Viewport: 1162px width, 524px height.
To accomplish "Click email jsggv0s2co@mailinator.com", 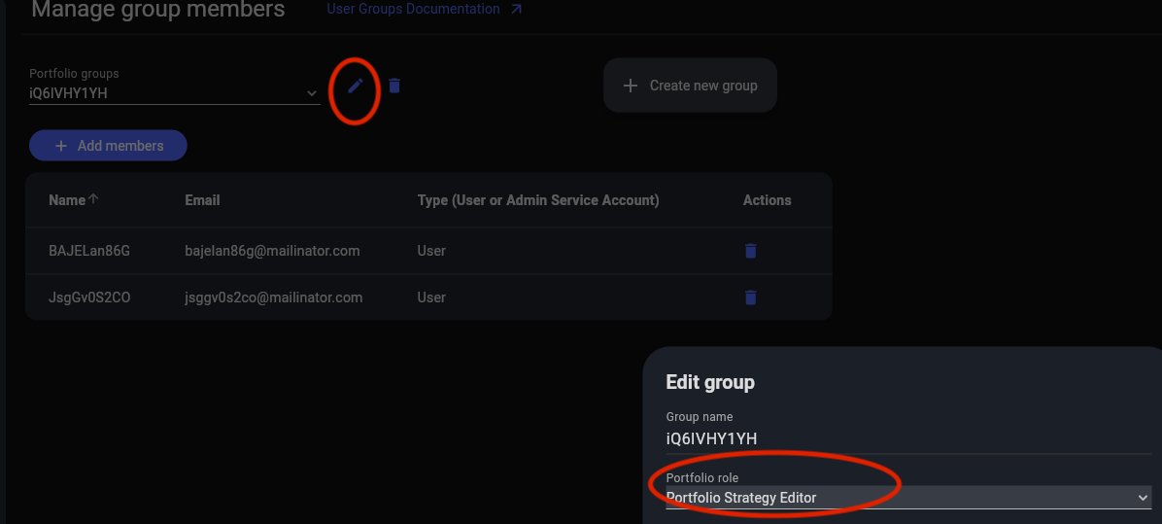I will pos(273,297).
